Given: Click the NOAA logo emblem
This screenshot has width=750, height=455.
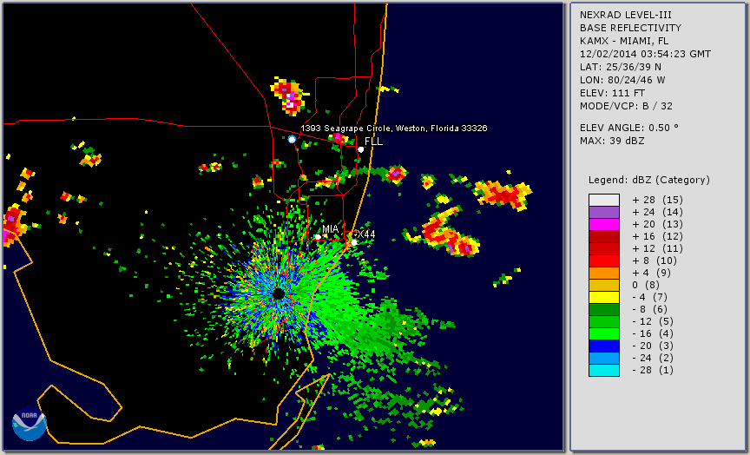Looking at the screenshot, I should [30, 423].
